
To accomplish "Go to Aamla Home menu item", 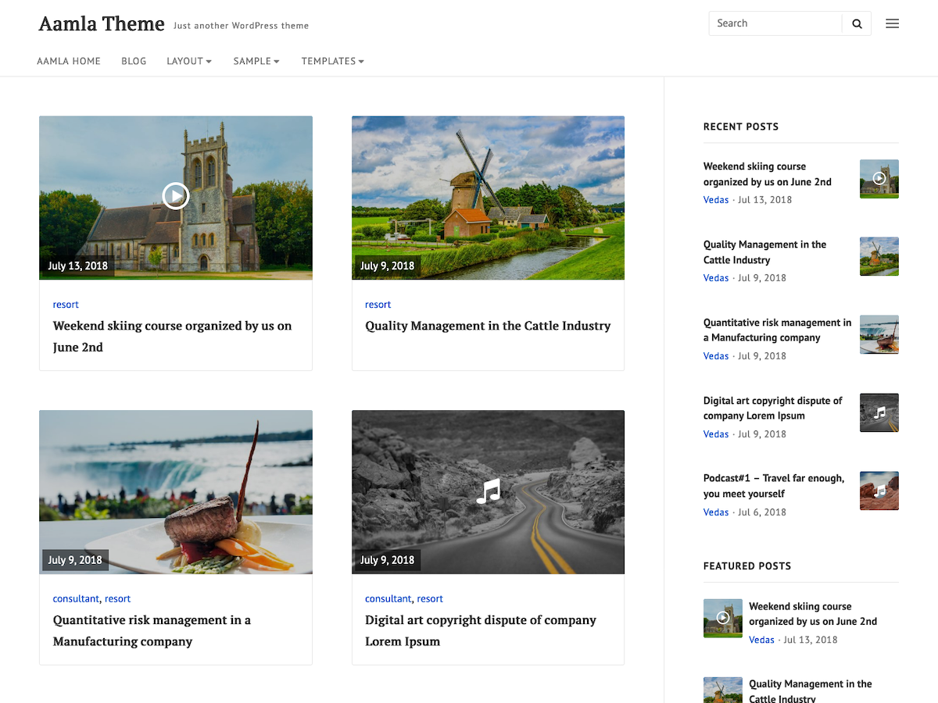I will click(69, 61).
